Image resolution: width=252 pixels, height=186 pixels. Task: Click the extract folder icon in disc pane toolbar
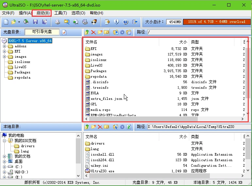pyautogui.click(x=116, y=32)
